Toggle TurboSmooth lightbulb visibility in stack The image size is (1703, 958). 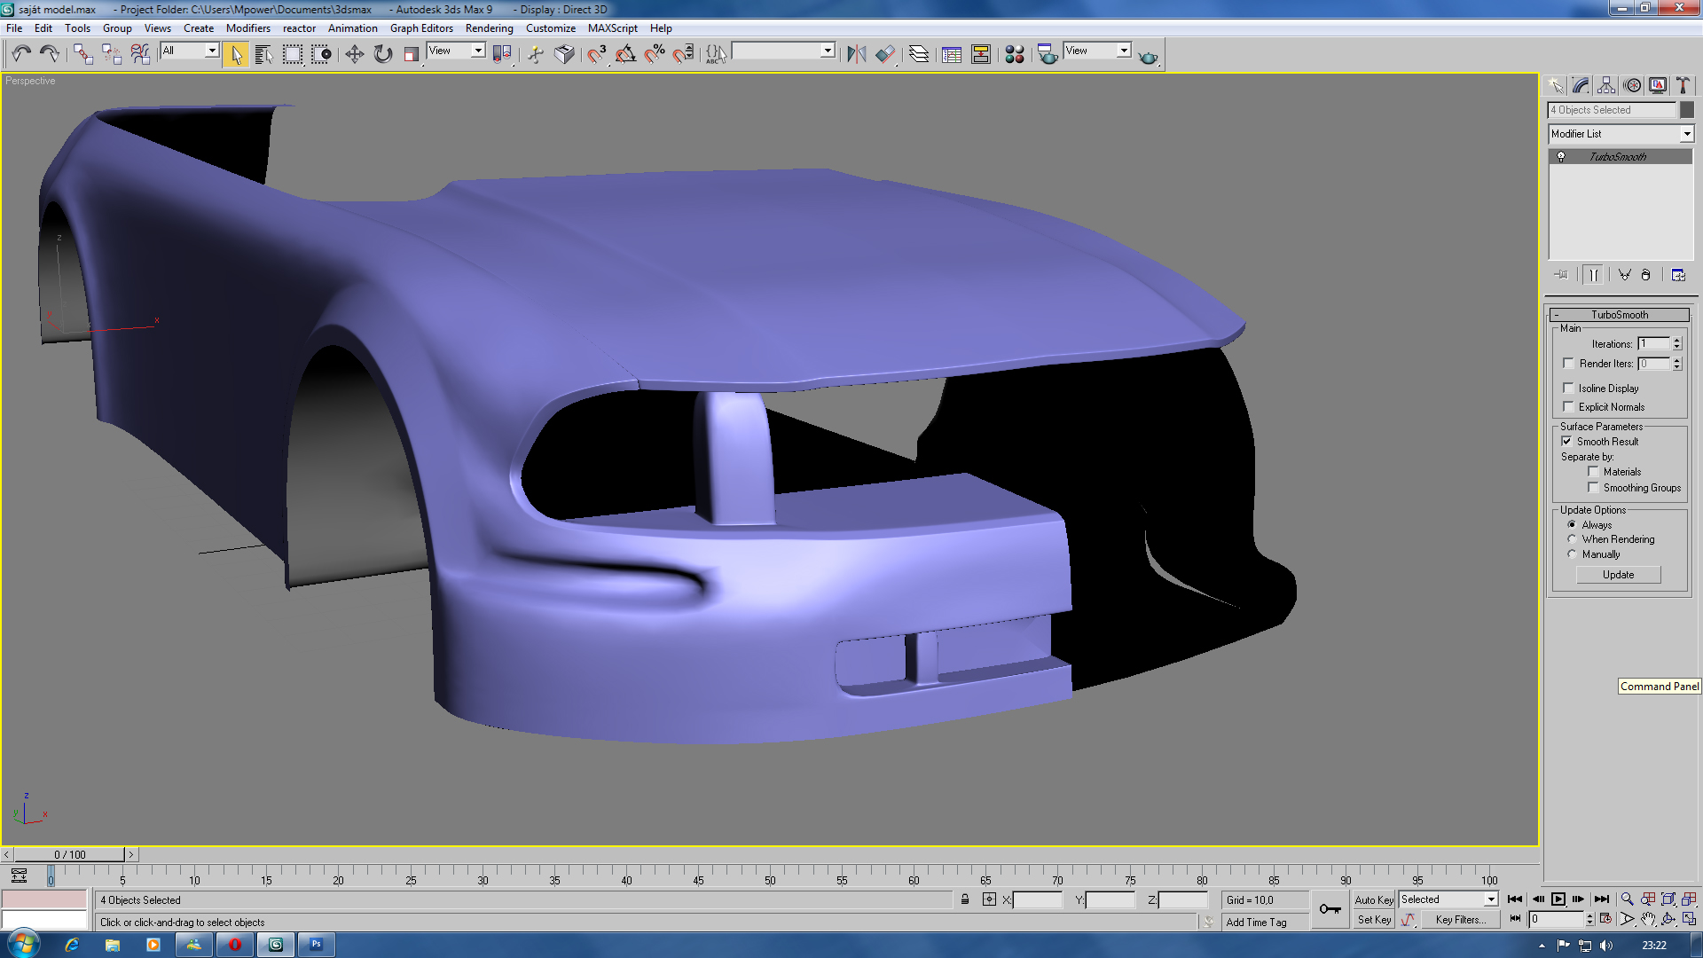click(x=1561, y=157)
